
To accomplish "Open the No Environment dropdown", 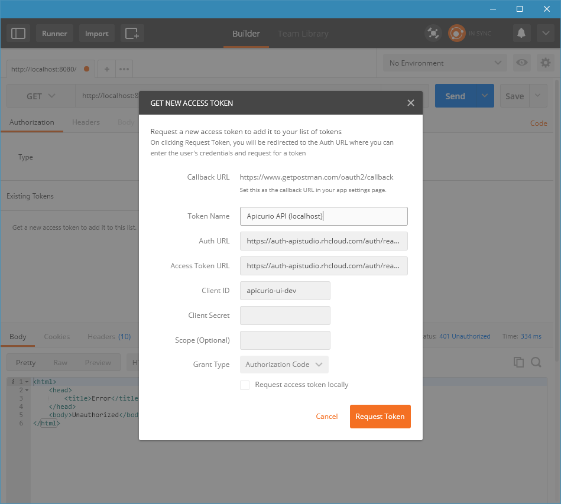I will [x=445, y=63].
